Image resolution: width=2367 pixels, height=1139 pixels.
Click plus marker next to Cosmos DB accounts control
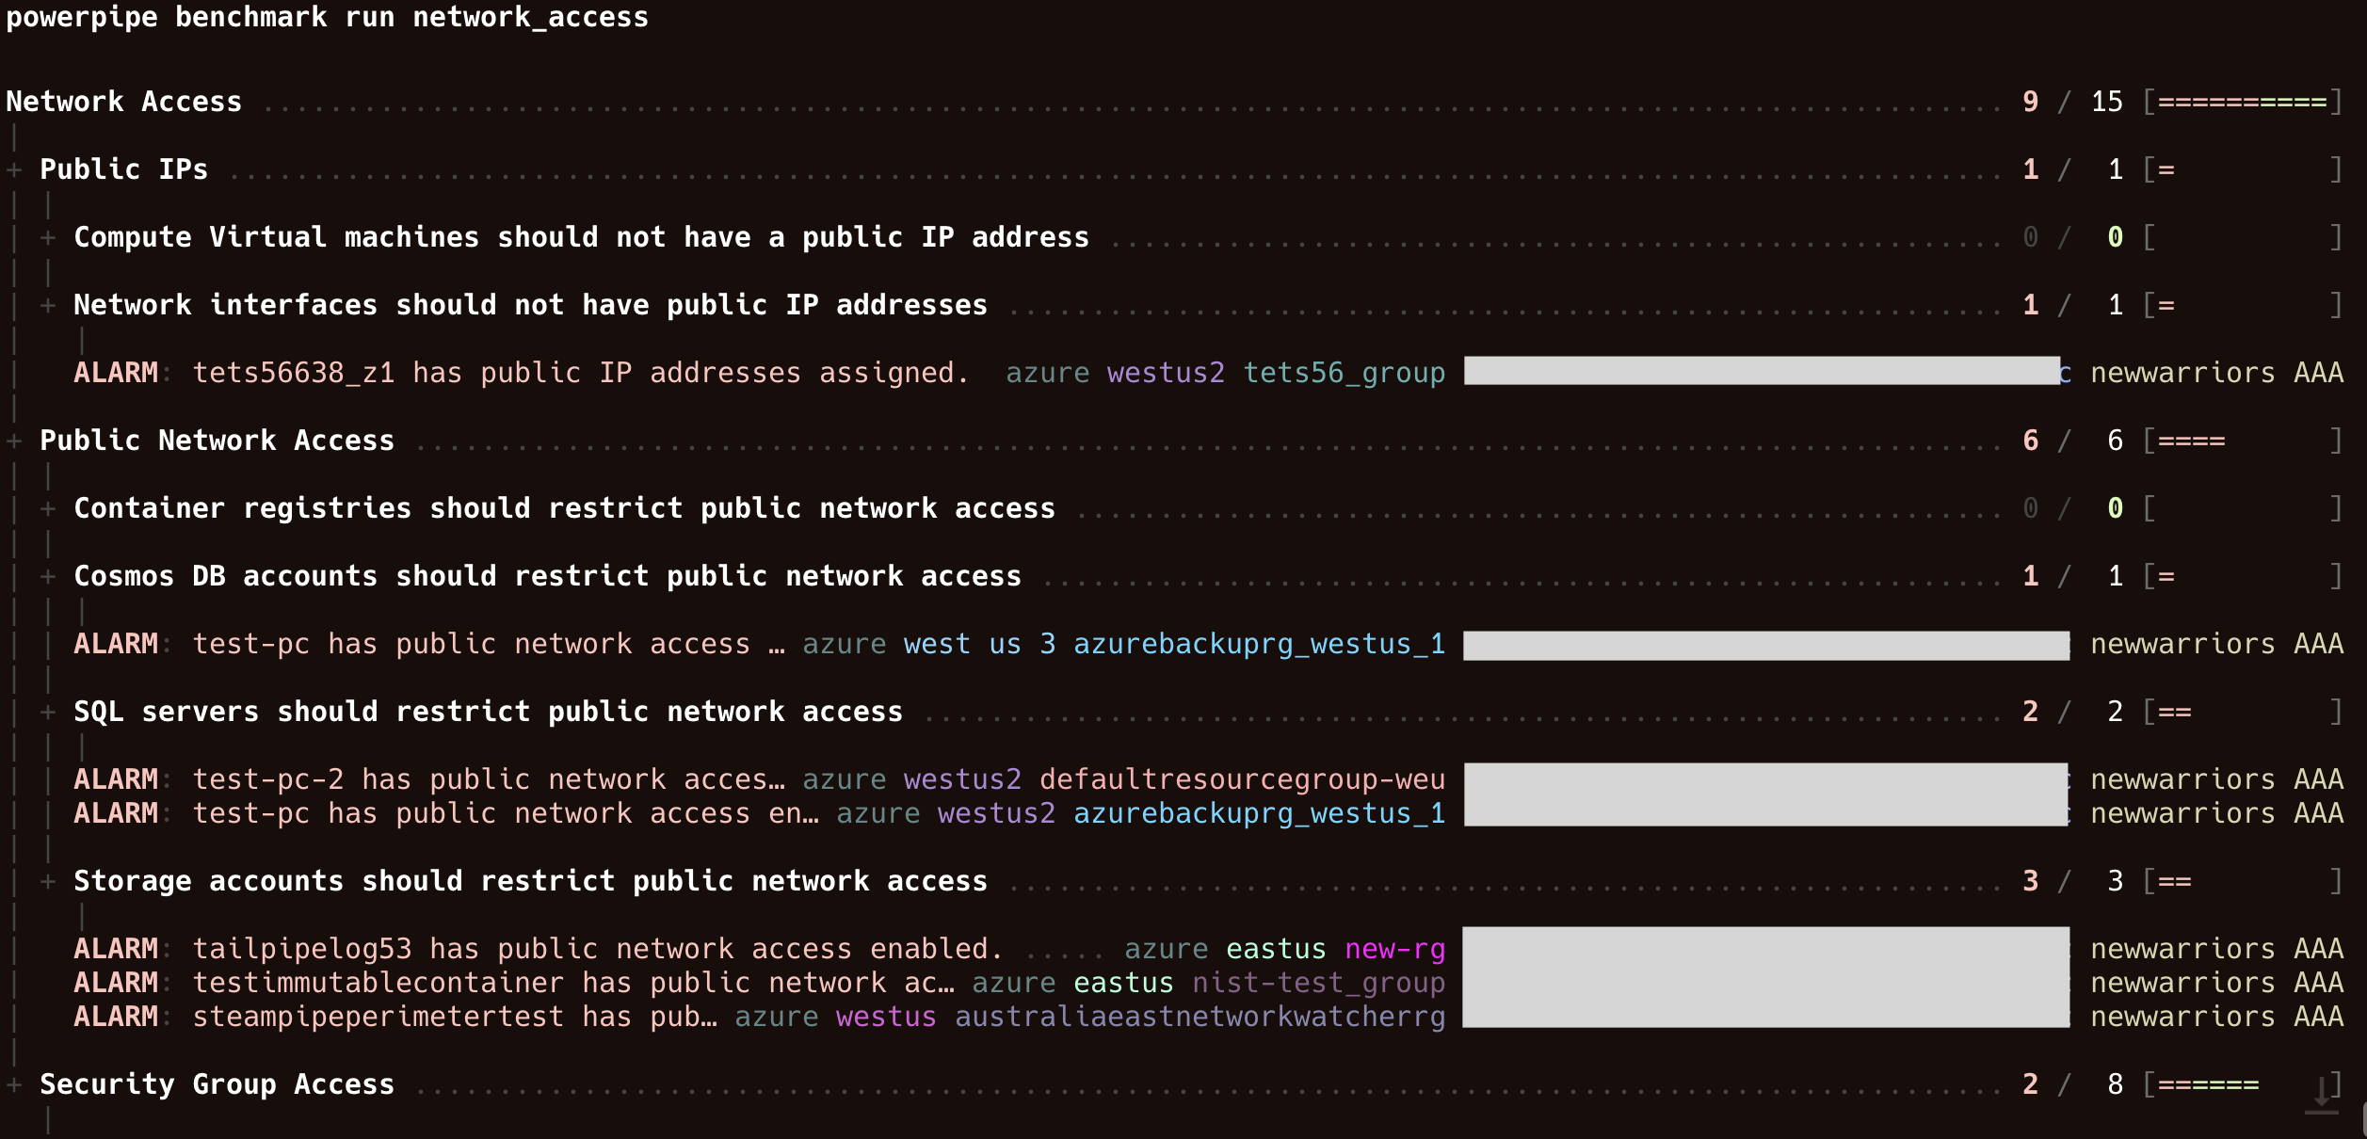coord(48,577)
